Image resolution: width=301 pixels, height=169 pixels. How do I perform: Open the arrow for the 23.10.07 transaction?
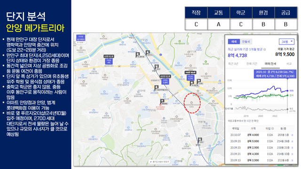pos(293,135)
